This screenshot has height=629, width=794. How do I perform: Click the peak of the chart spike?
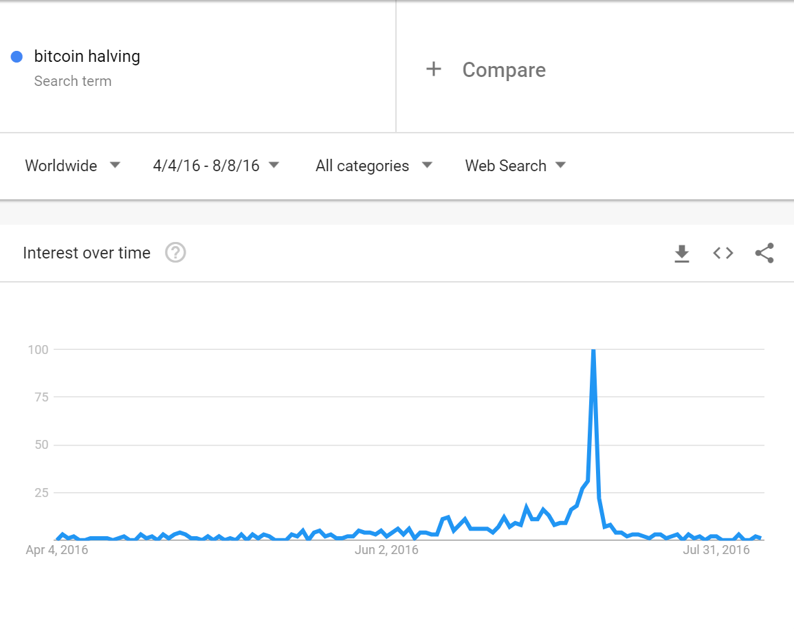(593, 350)
